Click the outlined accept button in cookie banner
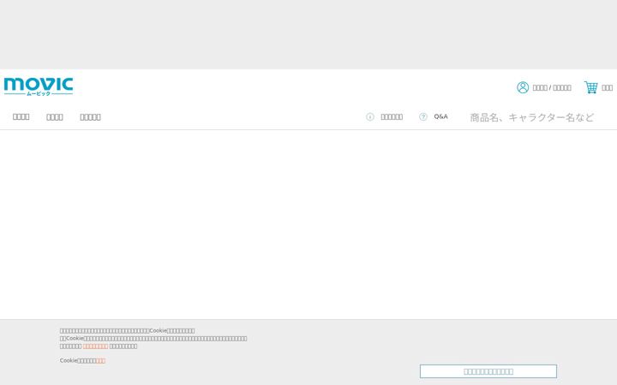 (488, 371)
